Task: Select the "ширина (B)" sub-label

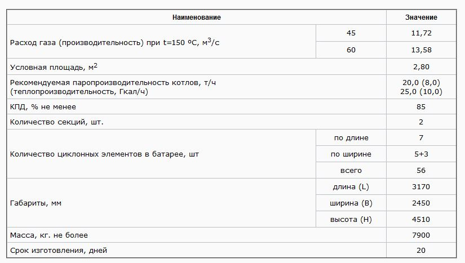Action: 351,203
